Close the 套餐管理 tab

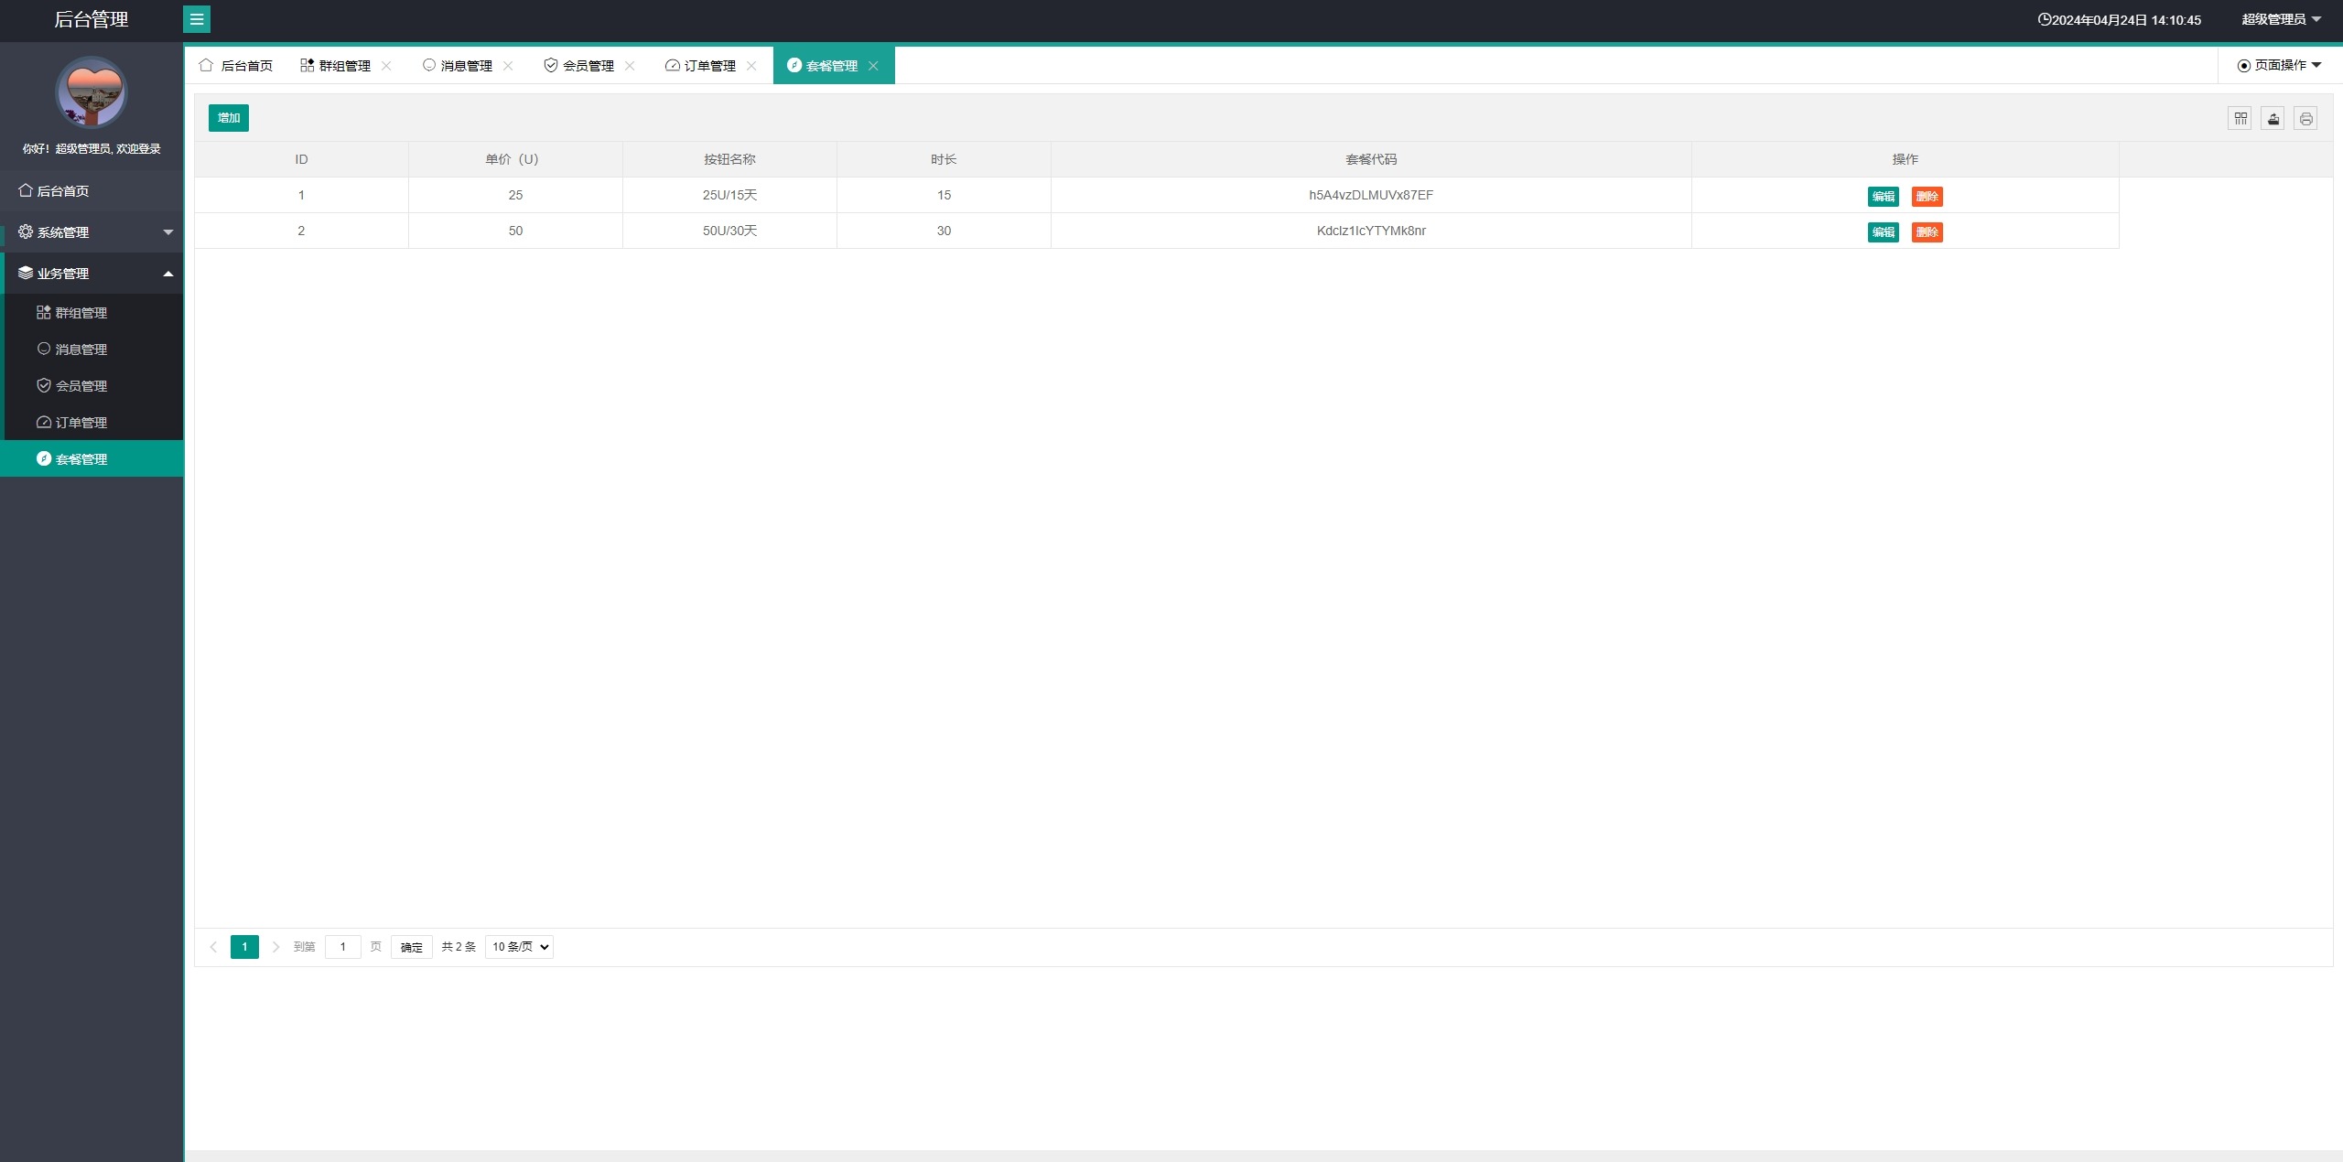pos(873,66)
